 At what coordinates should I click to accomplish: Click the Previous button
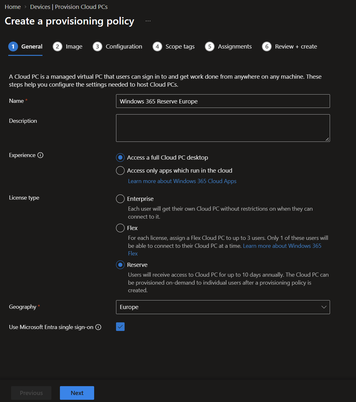click(x=31, y=393)
